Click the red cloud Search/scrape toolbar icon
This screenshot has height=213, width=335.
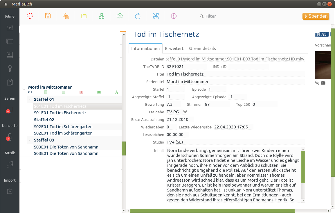coord(30,16)
